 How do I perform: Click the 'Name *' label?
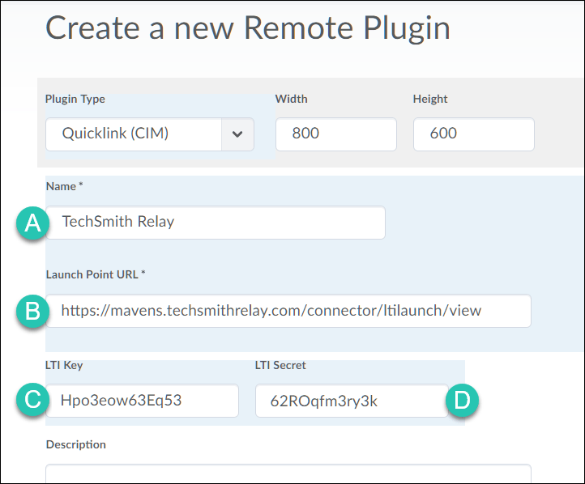tap(64, 186)
